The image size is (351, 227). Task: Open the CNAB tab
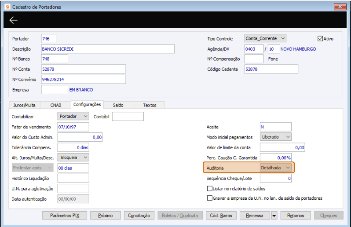56,105
